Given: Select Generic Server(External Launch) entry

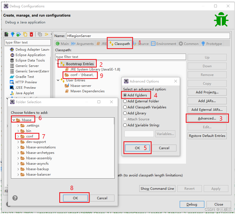Looking at the screenshot, I should pos(29,71).
